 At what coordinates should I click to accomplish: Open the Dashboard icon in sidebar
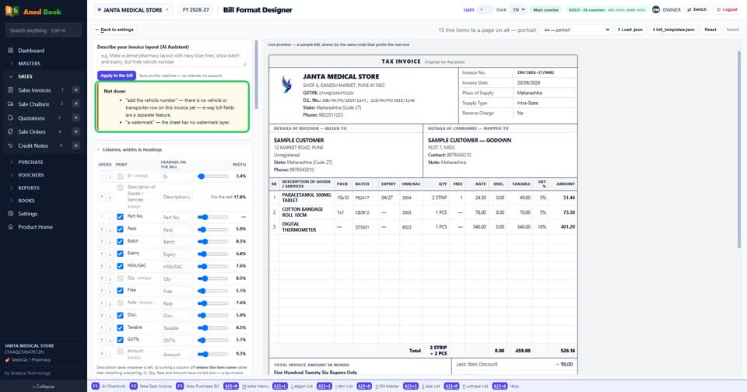[10, 50]
